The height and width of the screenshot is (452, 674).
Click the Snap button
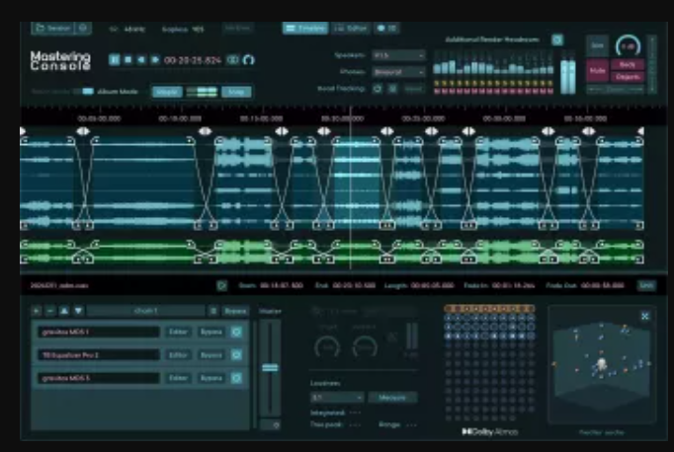coord(236,92)
